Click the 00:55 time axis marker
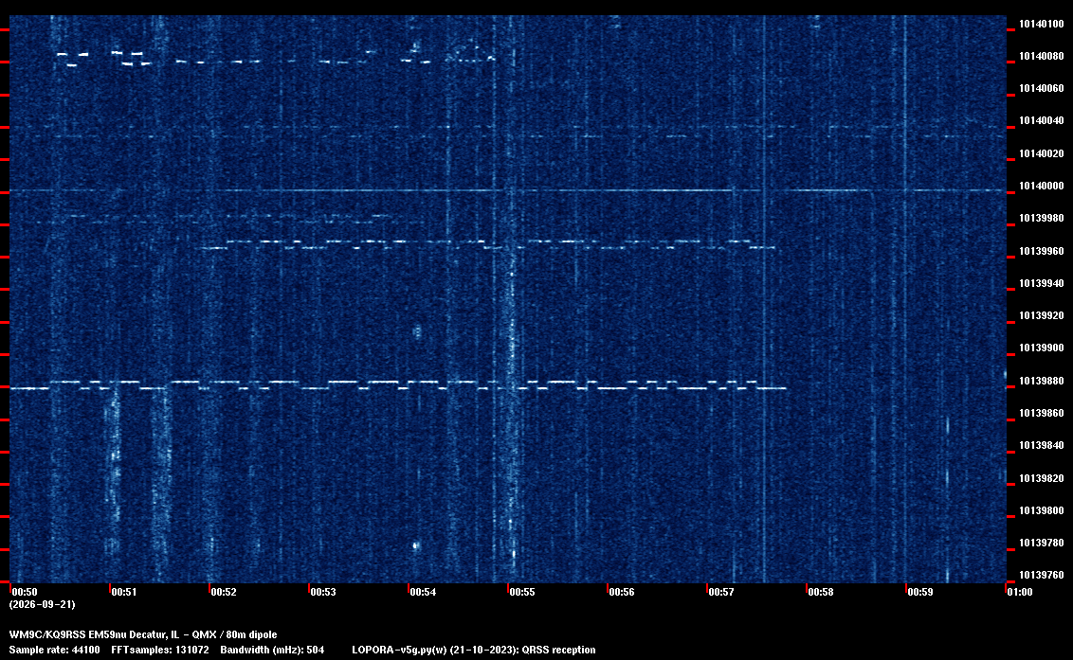This screenshot has height=660, width=1073. coord(521,592)
